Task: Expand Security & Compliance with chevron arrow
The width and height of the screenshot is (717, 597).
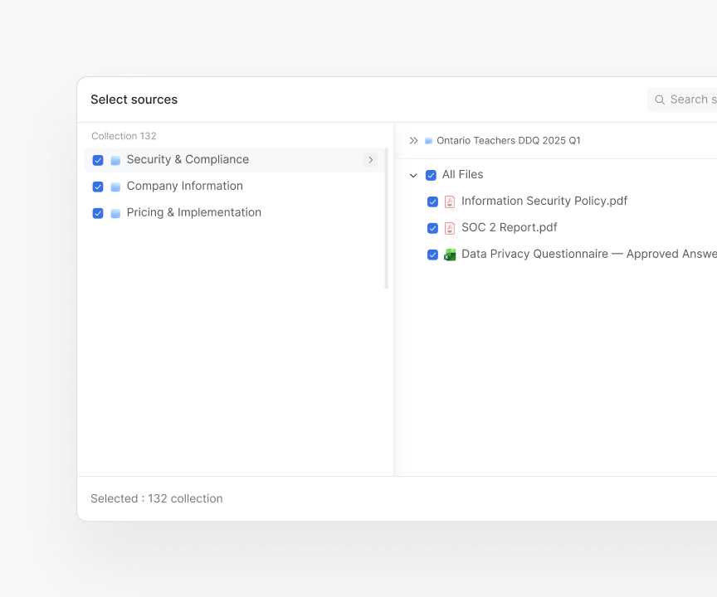Action: coord(370,160)
